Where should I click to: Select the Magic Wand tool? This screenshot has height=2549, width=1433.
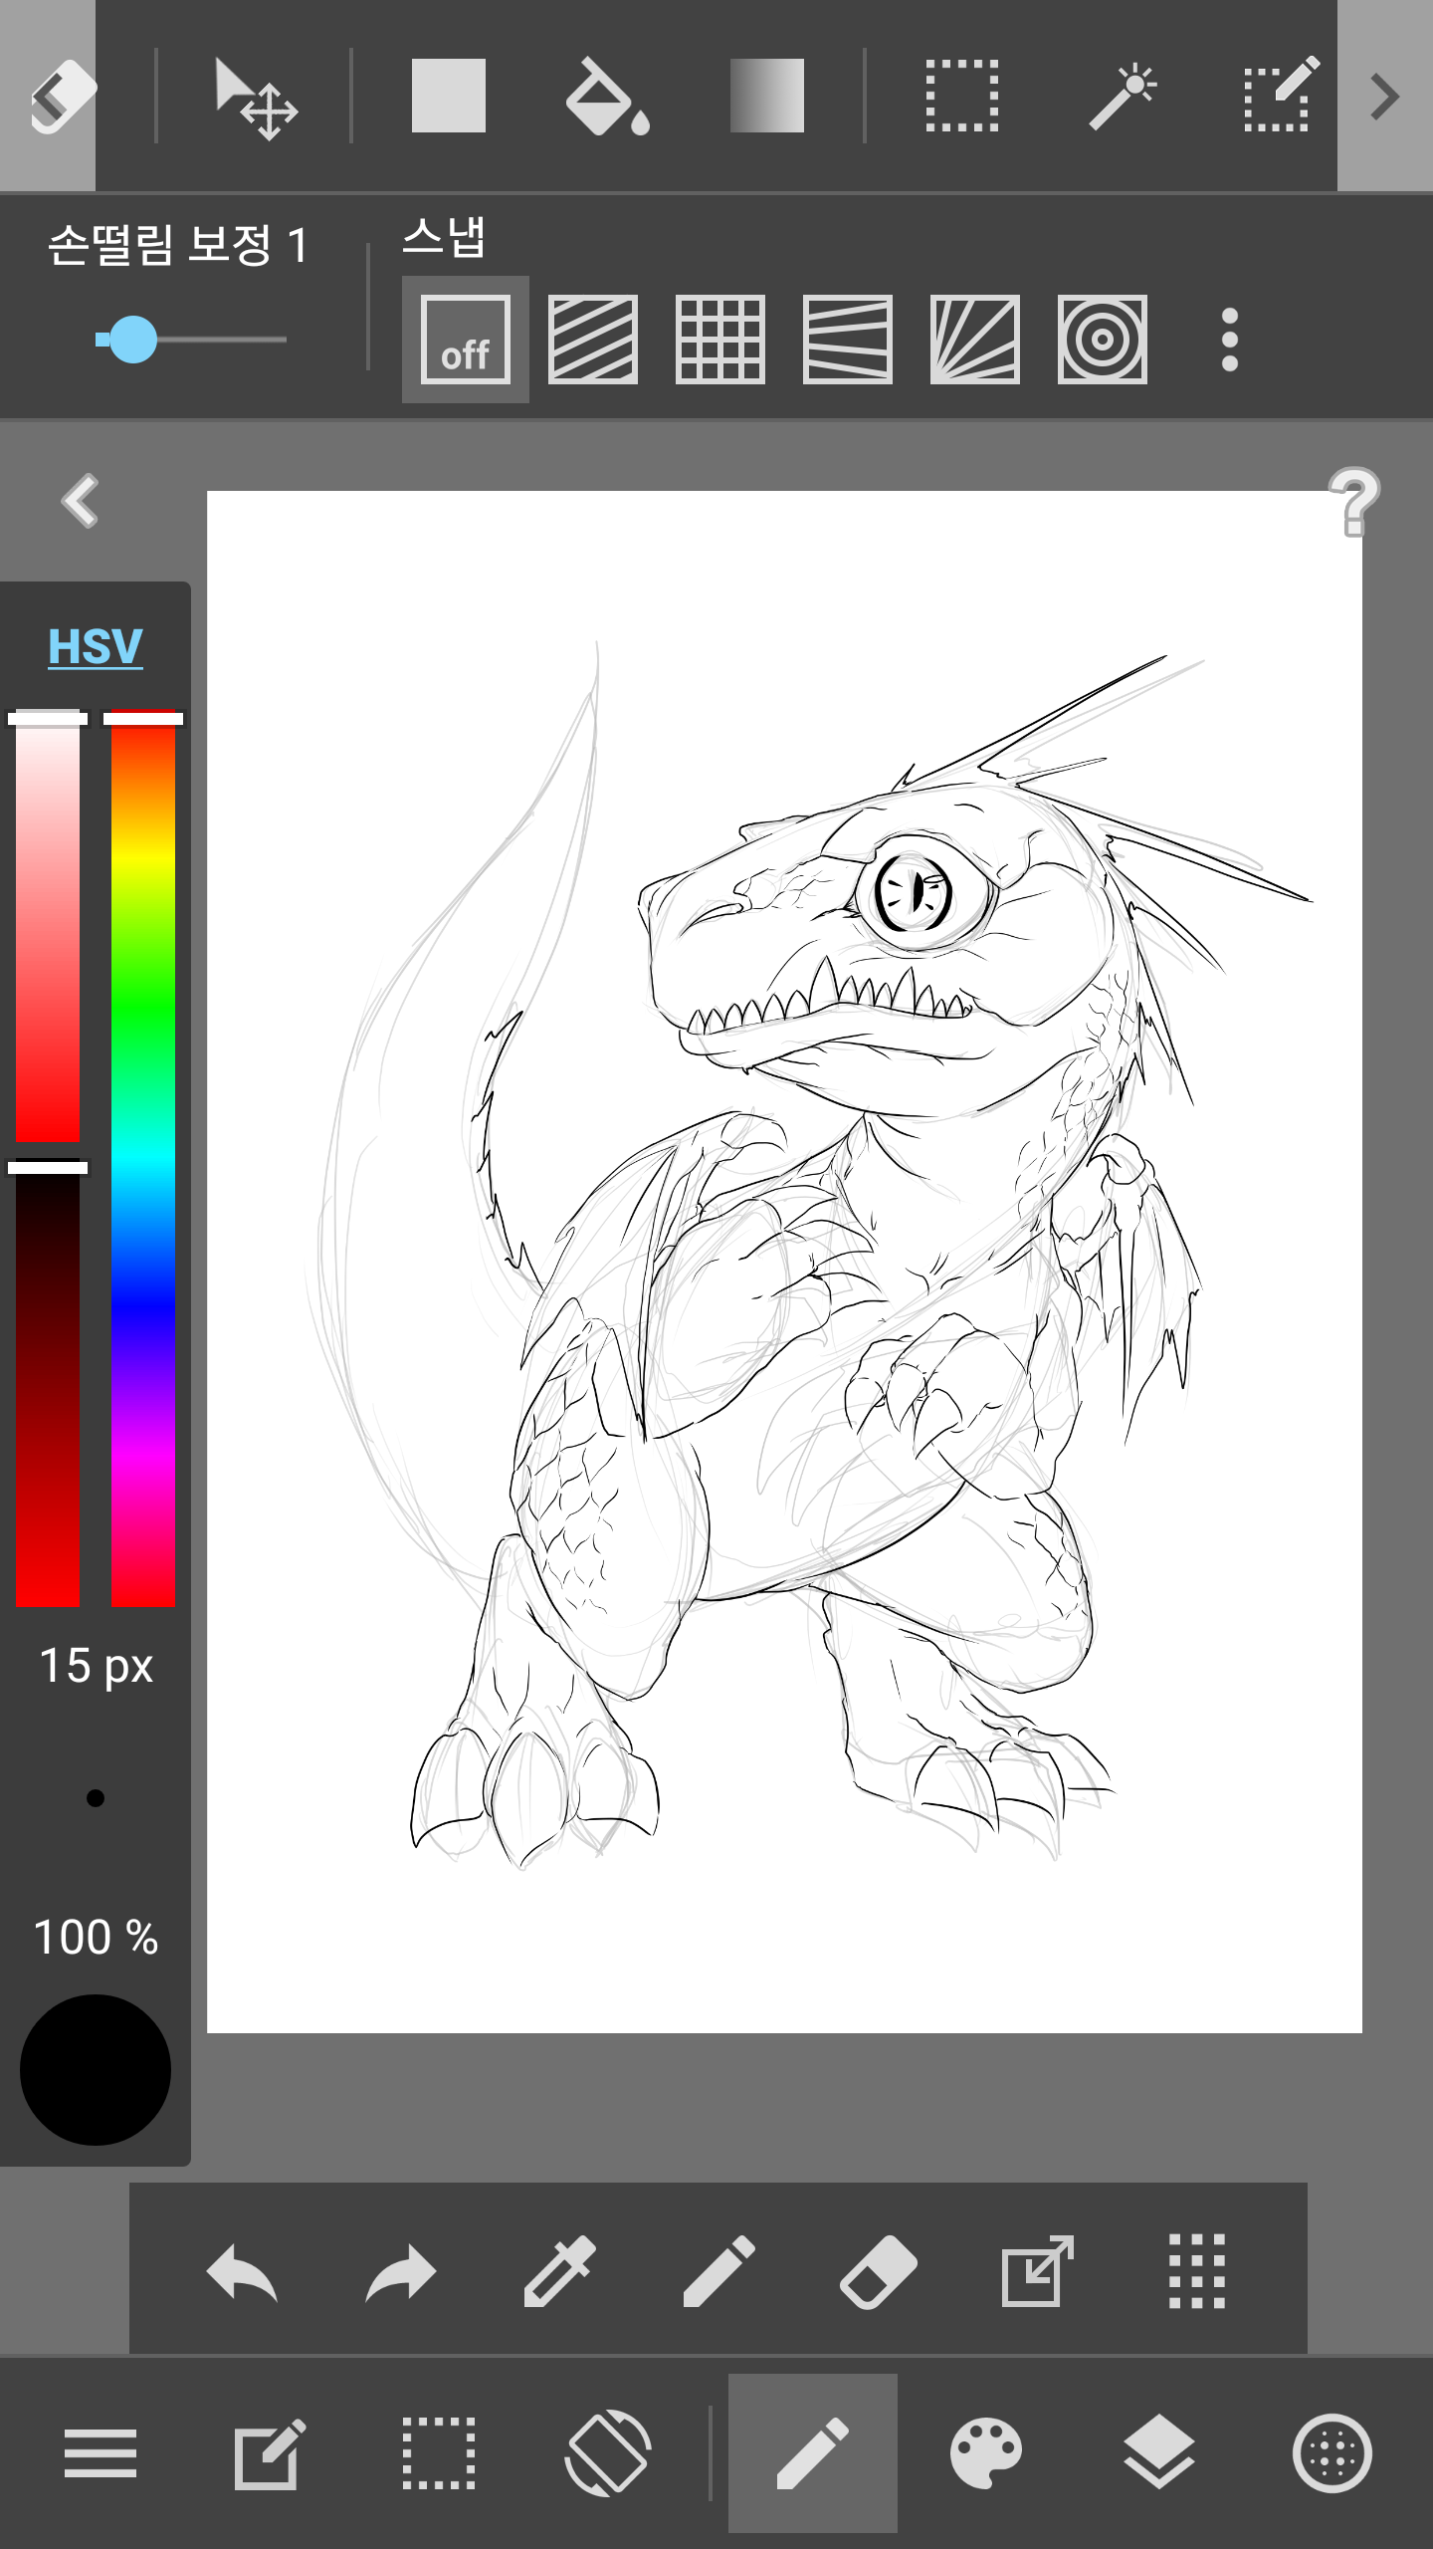(1123, 96)
